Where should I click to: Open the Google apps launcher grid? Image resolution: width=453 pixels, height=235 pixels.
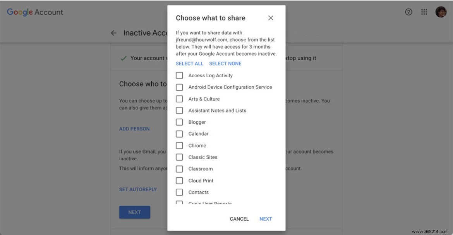[x=424, y=12]
